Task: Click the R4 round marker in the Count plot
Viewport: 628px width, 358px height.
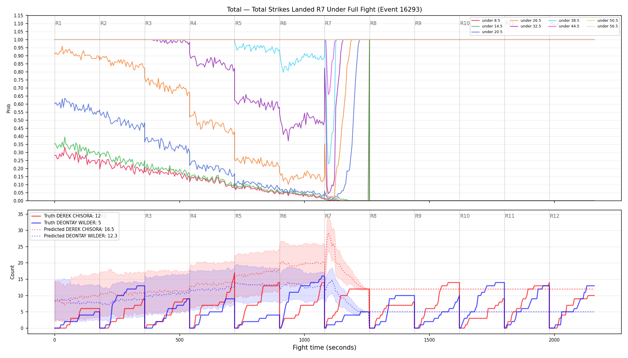Action: (x=193, y=216)
